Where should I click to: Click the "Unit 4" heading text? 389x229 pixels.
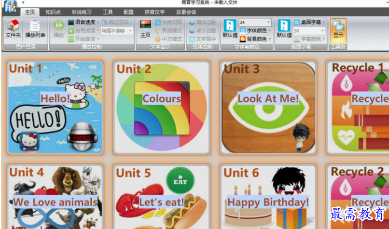27,172
